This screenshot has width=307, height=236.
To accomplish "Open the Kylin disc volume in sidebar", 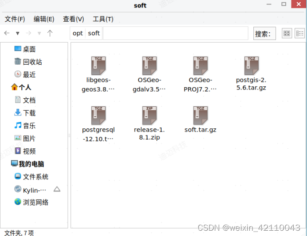I will (31, 190).
